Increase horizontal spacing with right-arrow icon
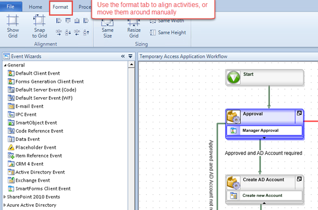318x210 pixels. [x=59, y=32]
